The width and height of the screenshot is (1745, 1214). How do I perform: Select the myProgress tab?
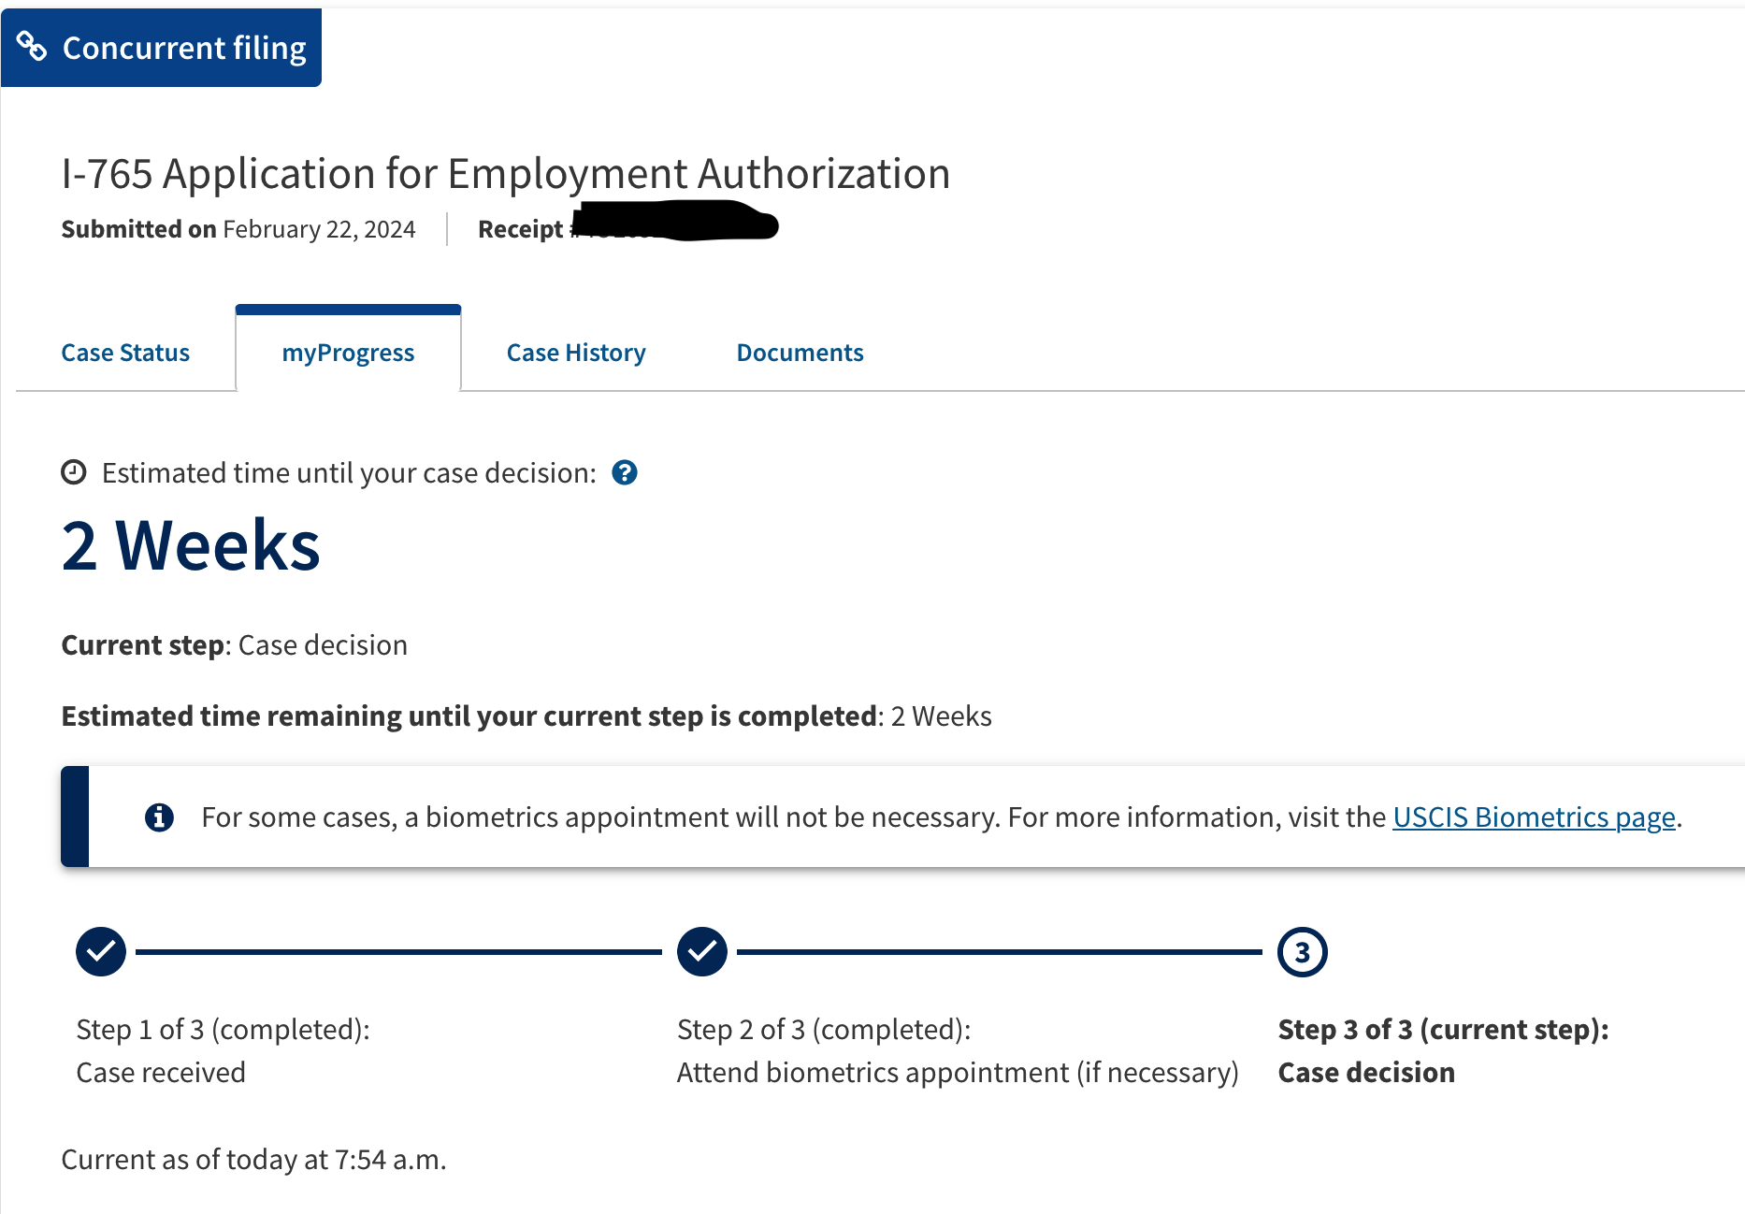(348, 353)
